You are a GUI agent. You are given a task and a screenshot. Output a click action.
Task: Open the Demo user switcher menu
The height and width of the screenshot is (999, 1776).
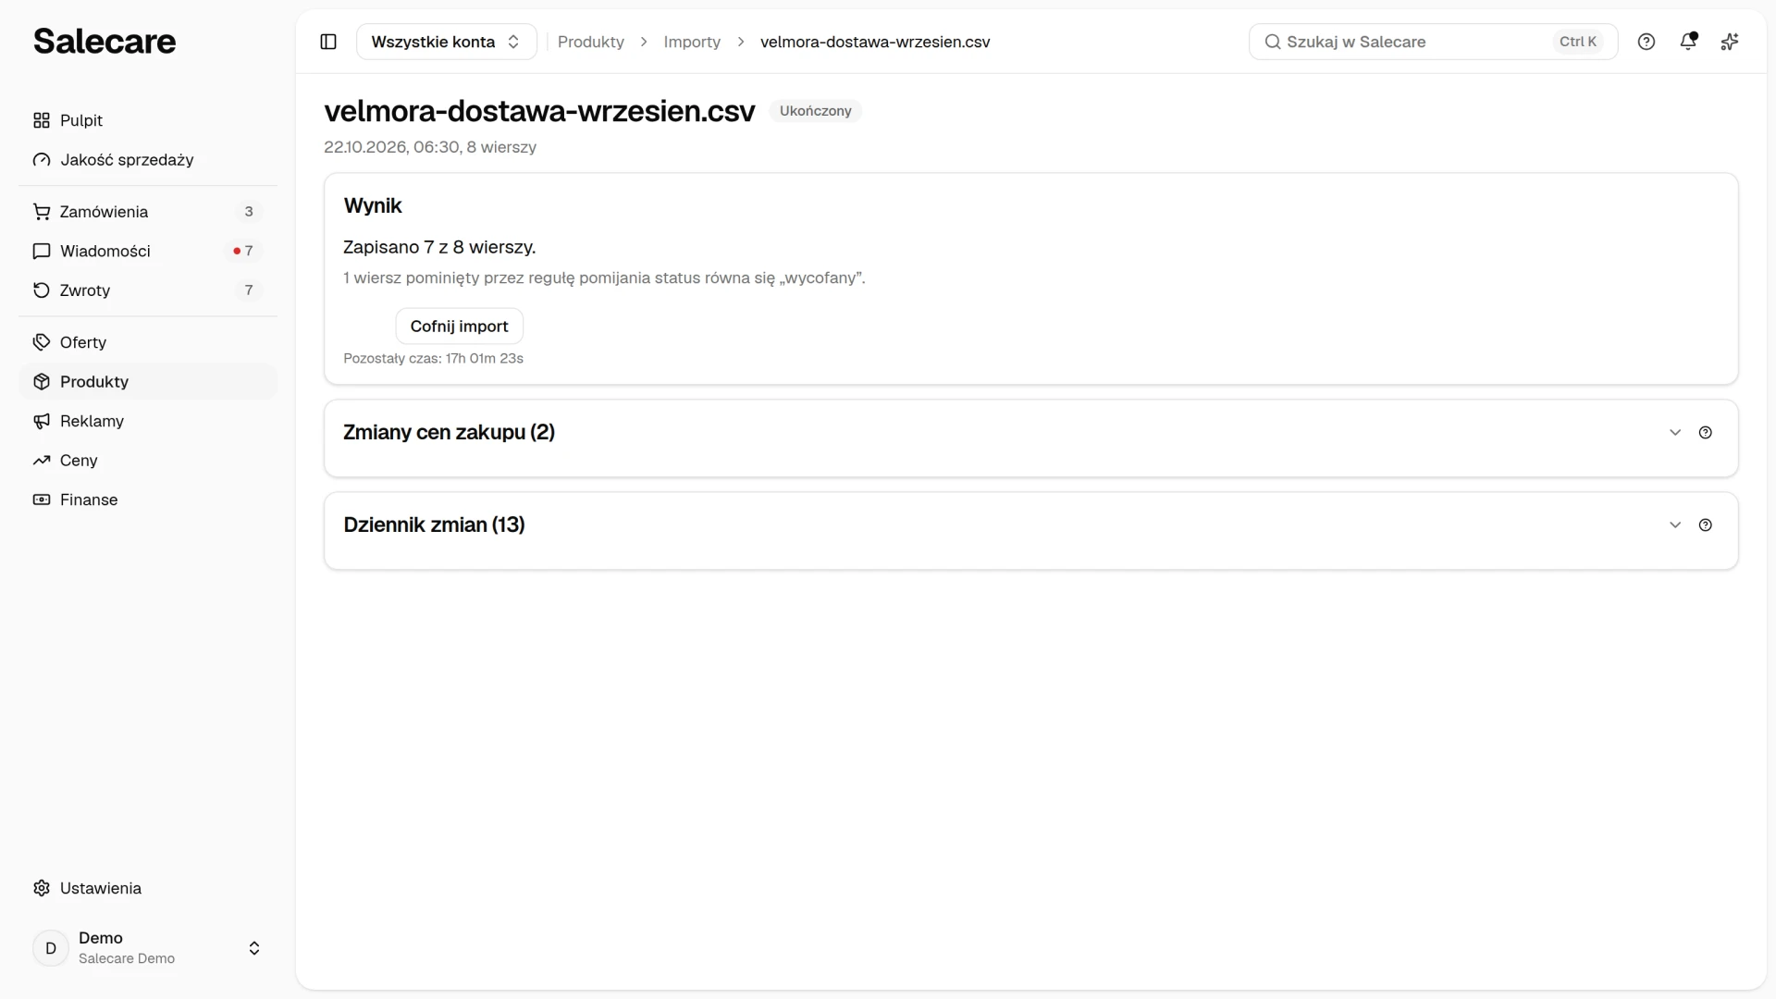(x=148, y=948)
